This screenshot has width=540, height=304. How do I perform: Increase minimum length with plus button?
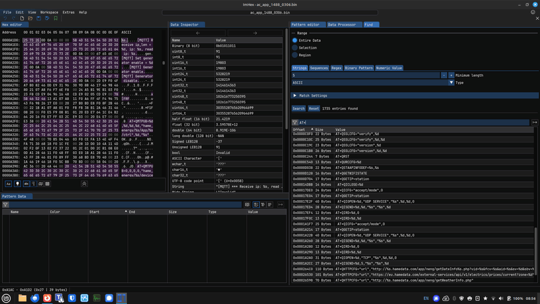[450, 75]
